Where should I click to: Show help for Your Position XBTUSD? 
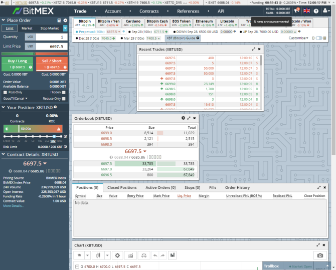[x=55, y=107]
